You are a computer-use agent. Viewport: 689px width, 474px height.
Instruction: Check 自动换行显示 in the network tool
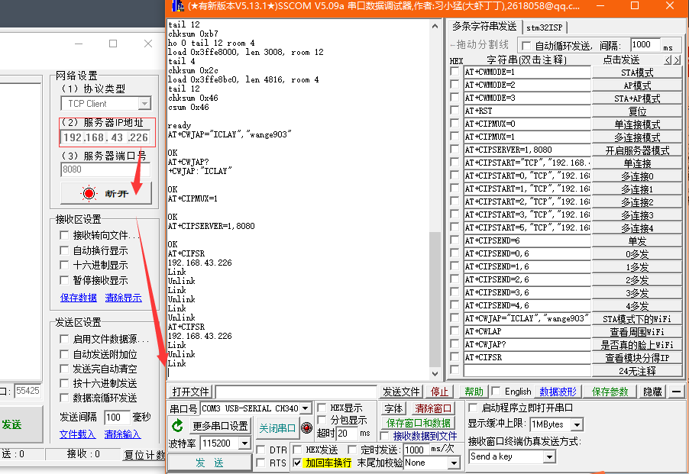pyautogui.click(x=64, y=250)
